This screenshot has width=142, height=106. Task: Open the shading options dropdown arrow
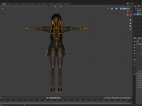[131, 9]
